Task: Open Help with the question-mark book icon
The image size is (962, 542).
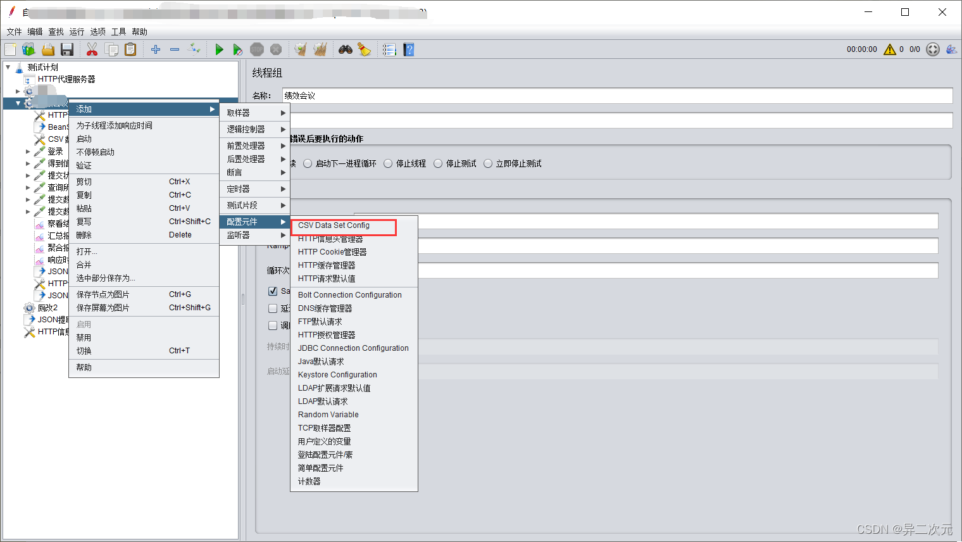Action: tap(409, 49)
